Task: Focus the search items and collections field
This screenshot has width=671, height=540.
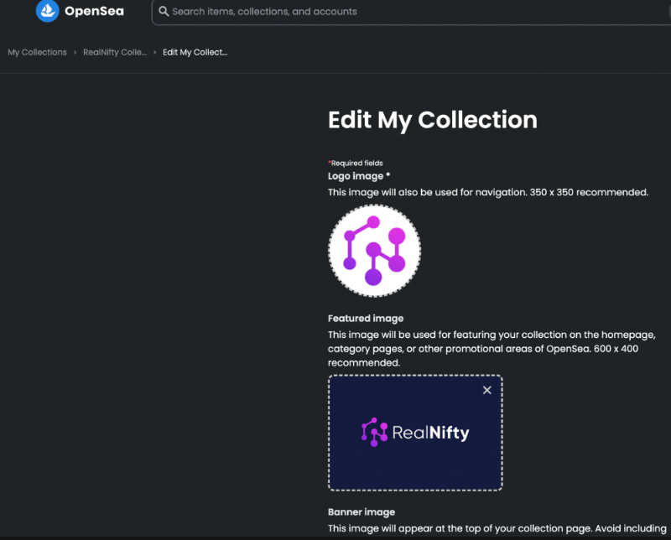Action: (411, 12)
